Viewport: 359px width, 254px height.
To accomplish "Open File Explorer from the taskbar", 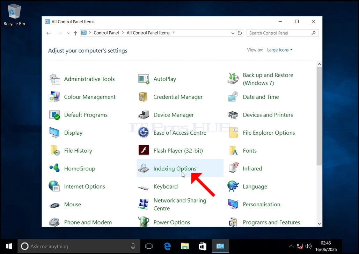I will coord(185,246).
